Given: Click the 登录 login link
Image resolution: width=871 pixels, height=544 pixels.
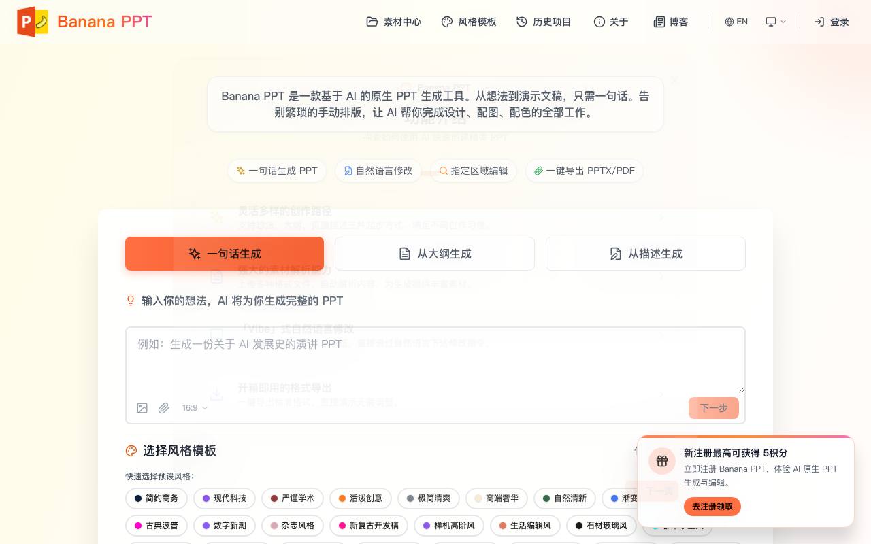Looking at the screenshot, I should pos(832,22).
